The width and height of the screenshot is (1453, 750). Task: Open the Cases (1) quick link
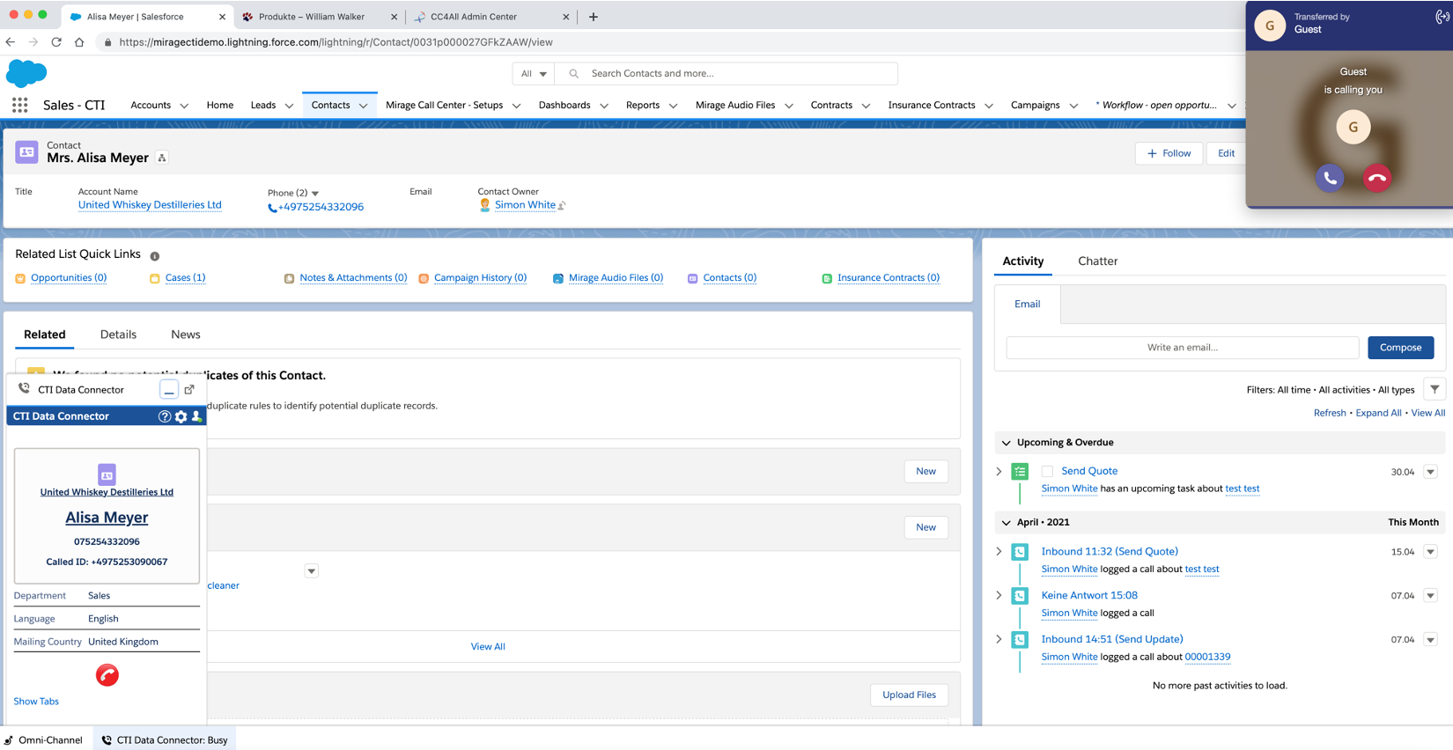(185, 278)
